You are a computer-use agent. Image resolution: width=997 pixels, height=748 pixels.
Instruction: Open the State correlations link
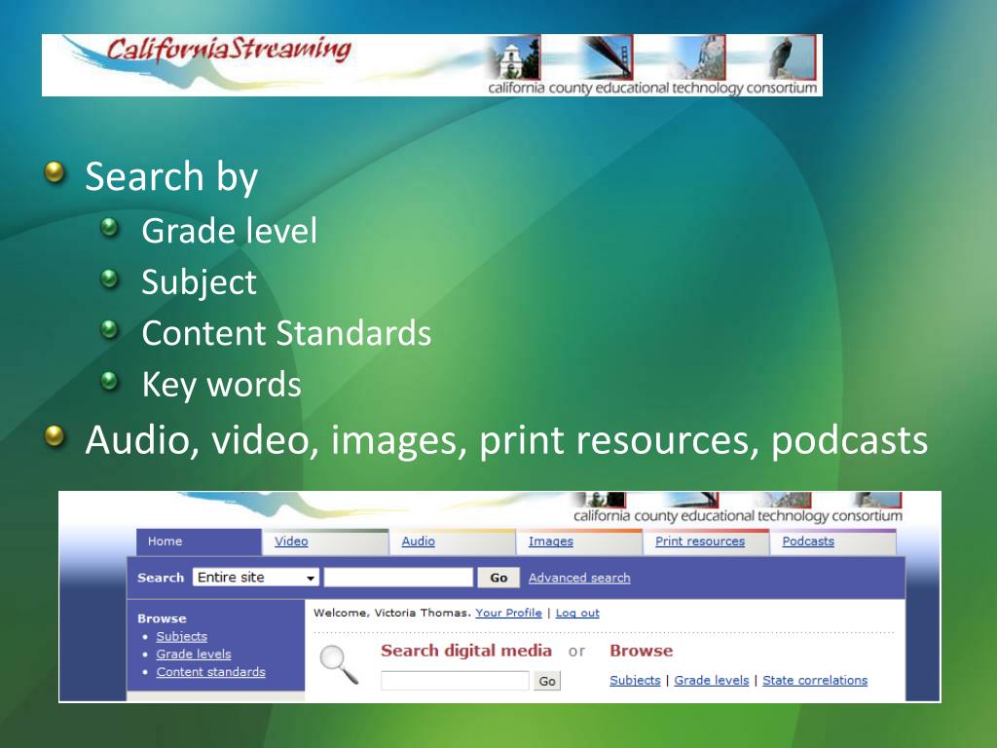click(x=815, y=680)
